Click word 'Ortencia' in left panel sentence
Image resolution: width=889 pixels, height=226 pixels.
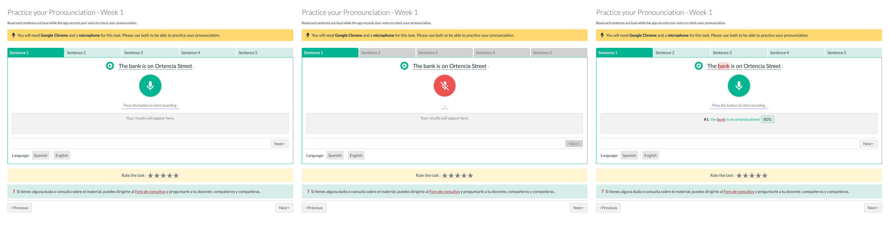tap(166, 66)
